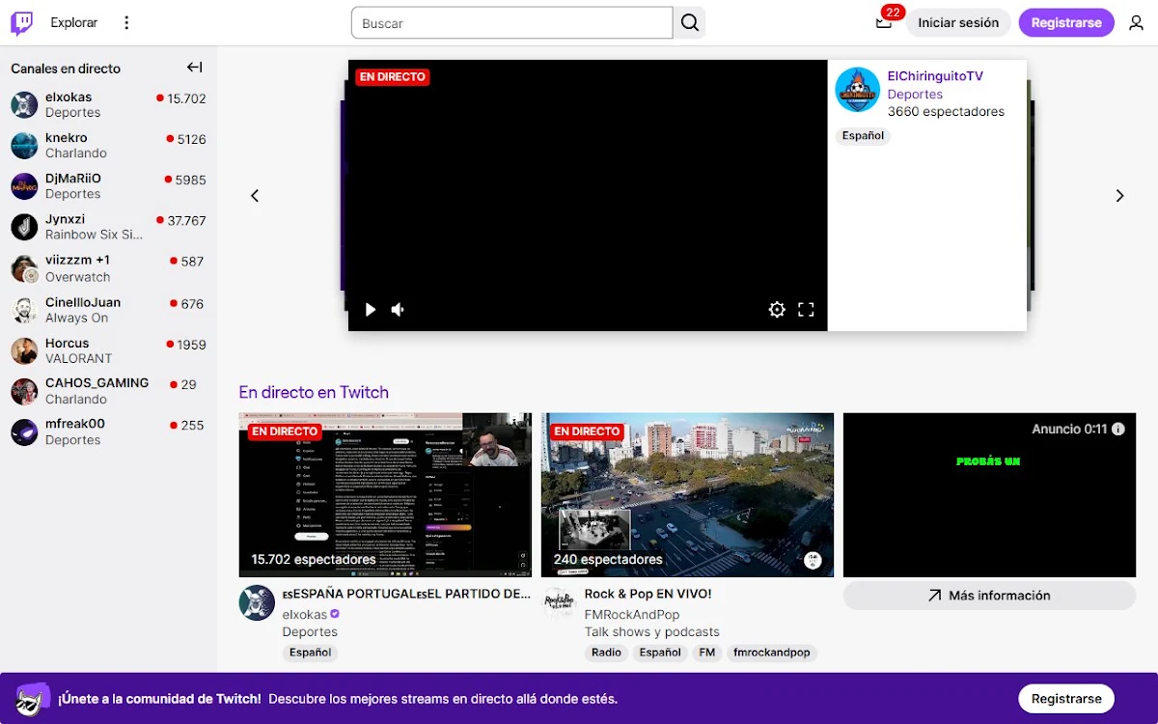Focus the Buscar search field
The width and height of the screenshot is (1158, 724).
[x=511, y=23]
